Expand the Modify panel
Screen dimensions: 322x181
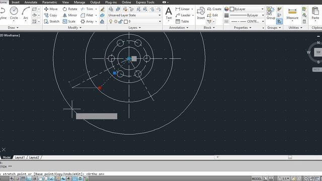click(x=74, y=28)
